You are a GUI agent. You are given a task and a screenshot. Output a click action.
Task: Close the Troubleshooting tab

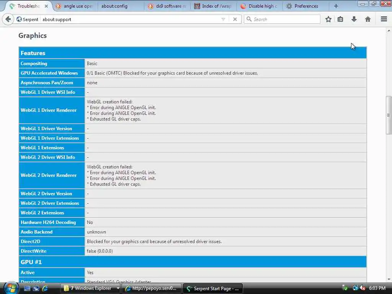pos(46,6)
